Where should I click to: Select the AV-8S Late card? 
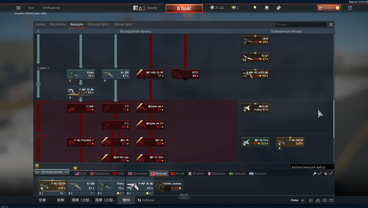(x=116, y=158)
